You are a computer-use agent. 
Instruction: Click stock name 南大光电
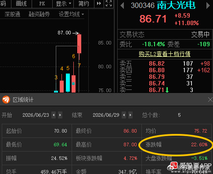coord(176,5)
